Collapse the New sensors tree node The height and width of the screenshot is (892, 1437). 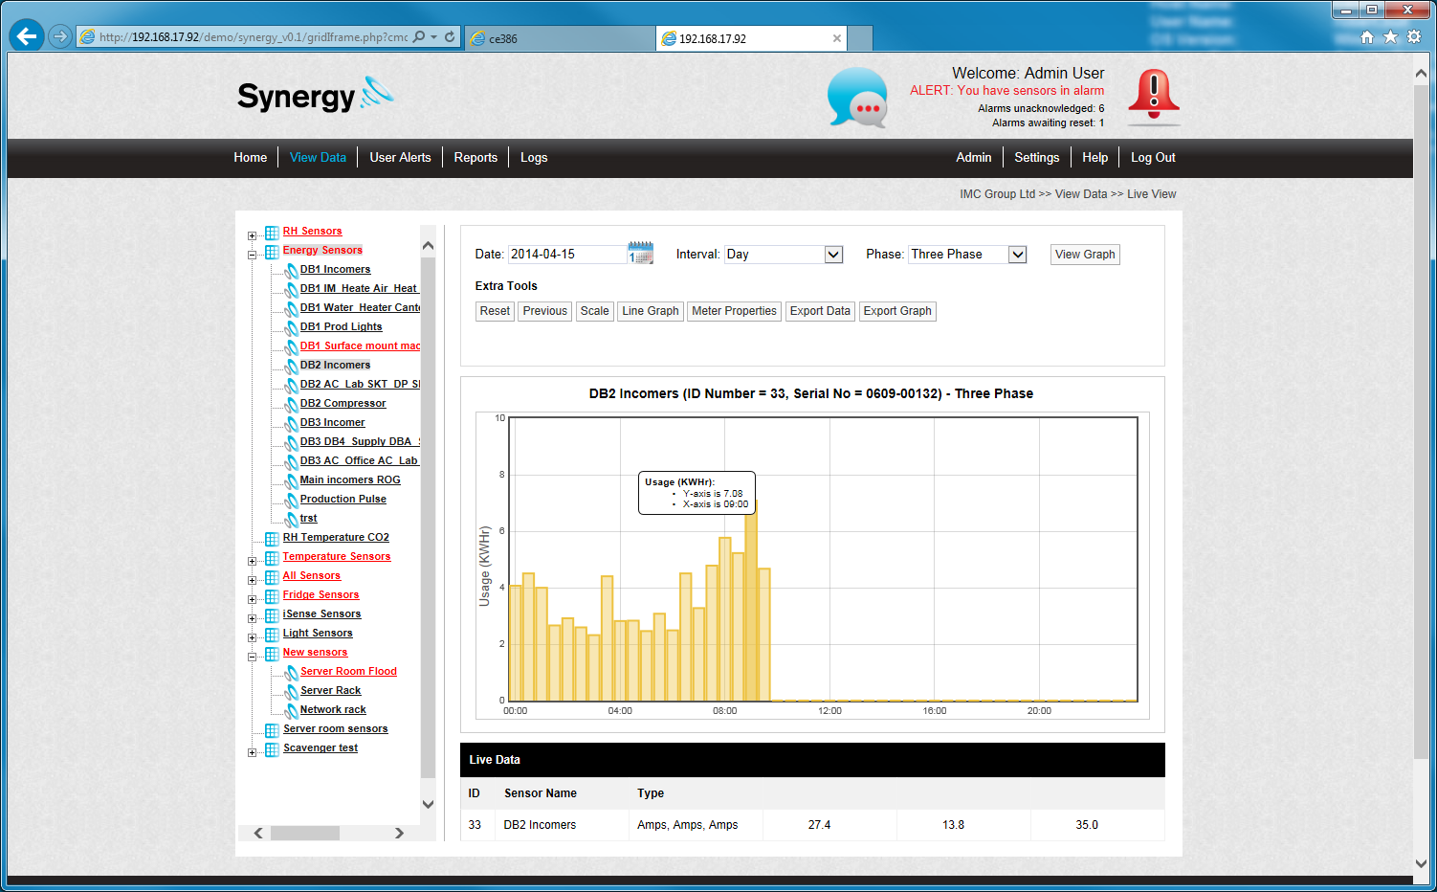click(x=252, y=657)
